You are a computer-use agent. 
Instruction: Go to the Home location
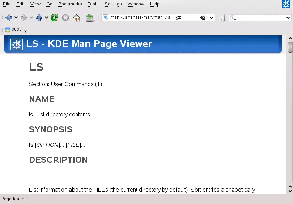coord(77,18)
